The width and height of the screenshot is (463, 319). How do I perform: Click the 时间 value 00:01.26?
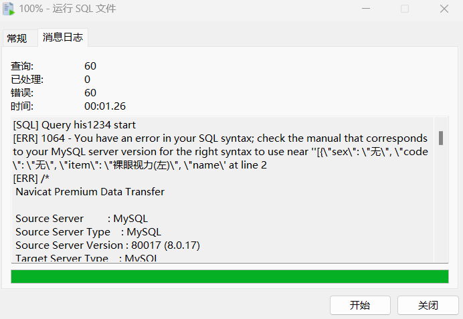[105, 106]
